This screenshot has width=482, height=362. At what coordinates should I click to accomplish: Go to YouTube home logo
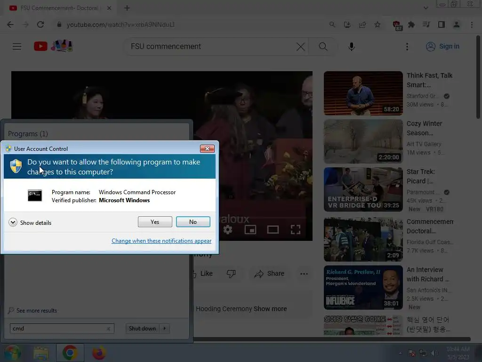click(54, 46)
